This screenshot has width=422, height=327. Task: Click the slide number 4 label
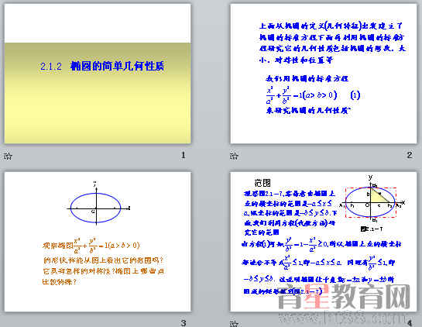click(410, 322)
